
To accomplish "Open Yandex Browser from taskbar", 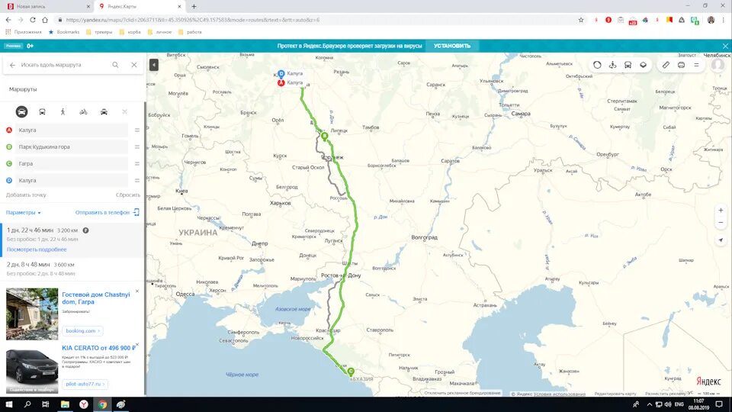I will pos(84,404).
